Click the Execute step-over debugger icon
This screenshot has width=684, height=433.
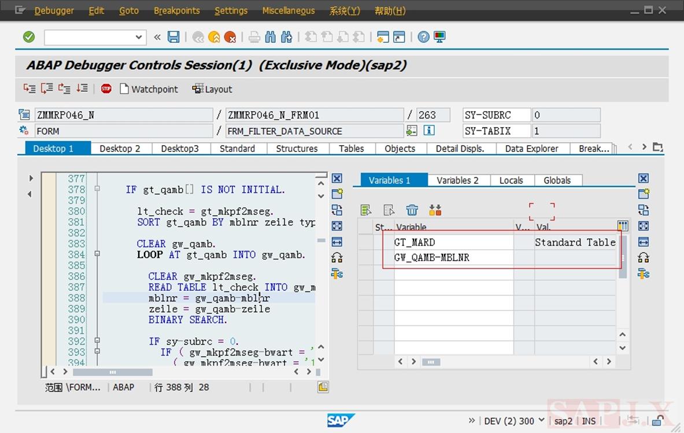pos(47,88)
